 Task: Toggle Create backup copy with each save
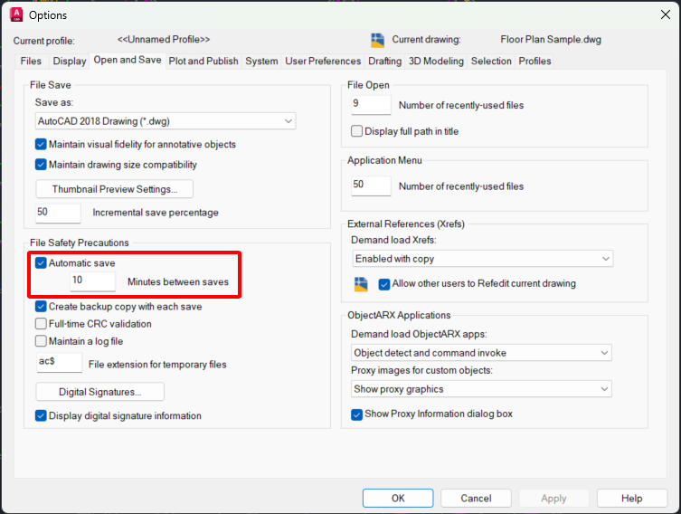[41, 306]
